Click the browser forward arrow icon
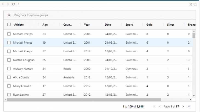 pos(8,4)
